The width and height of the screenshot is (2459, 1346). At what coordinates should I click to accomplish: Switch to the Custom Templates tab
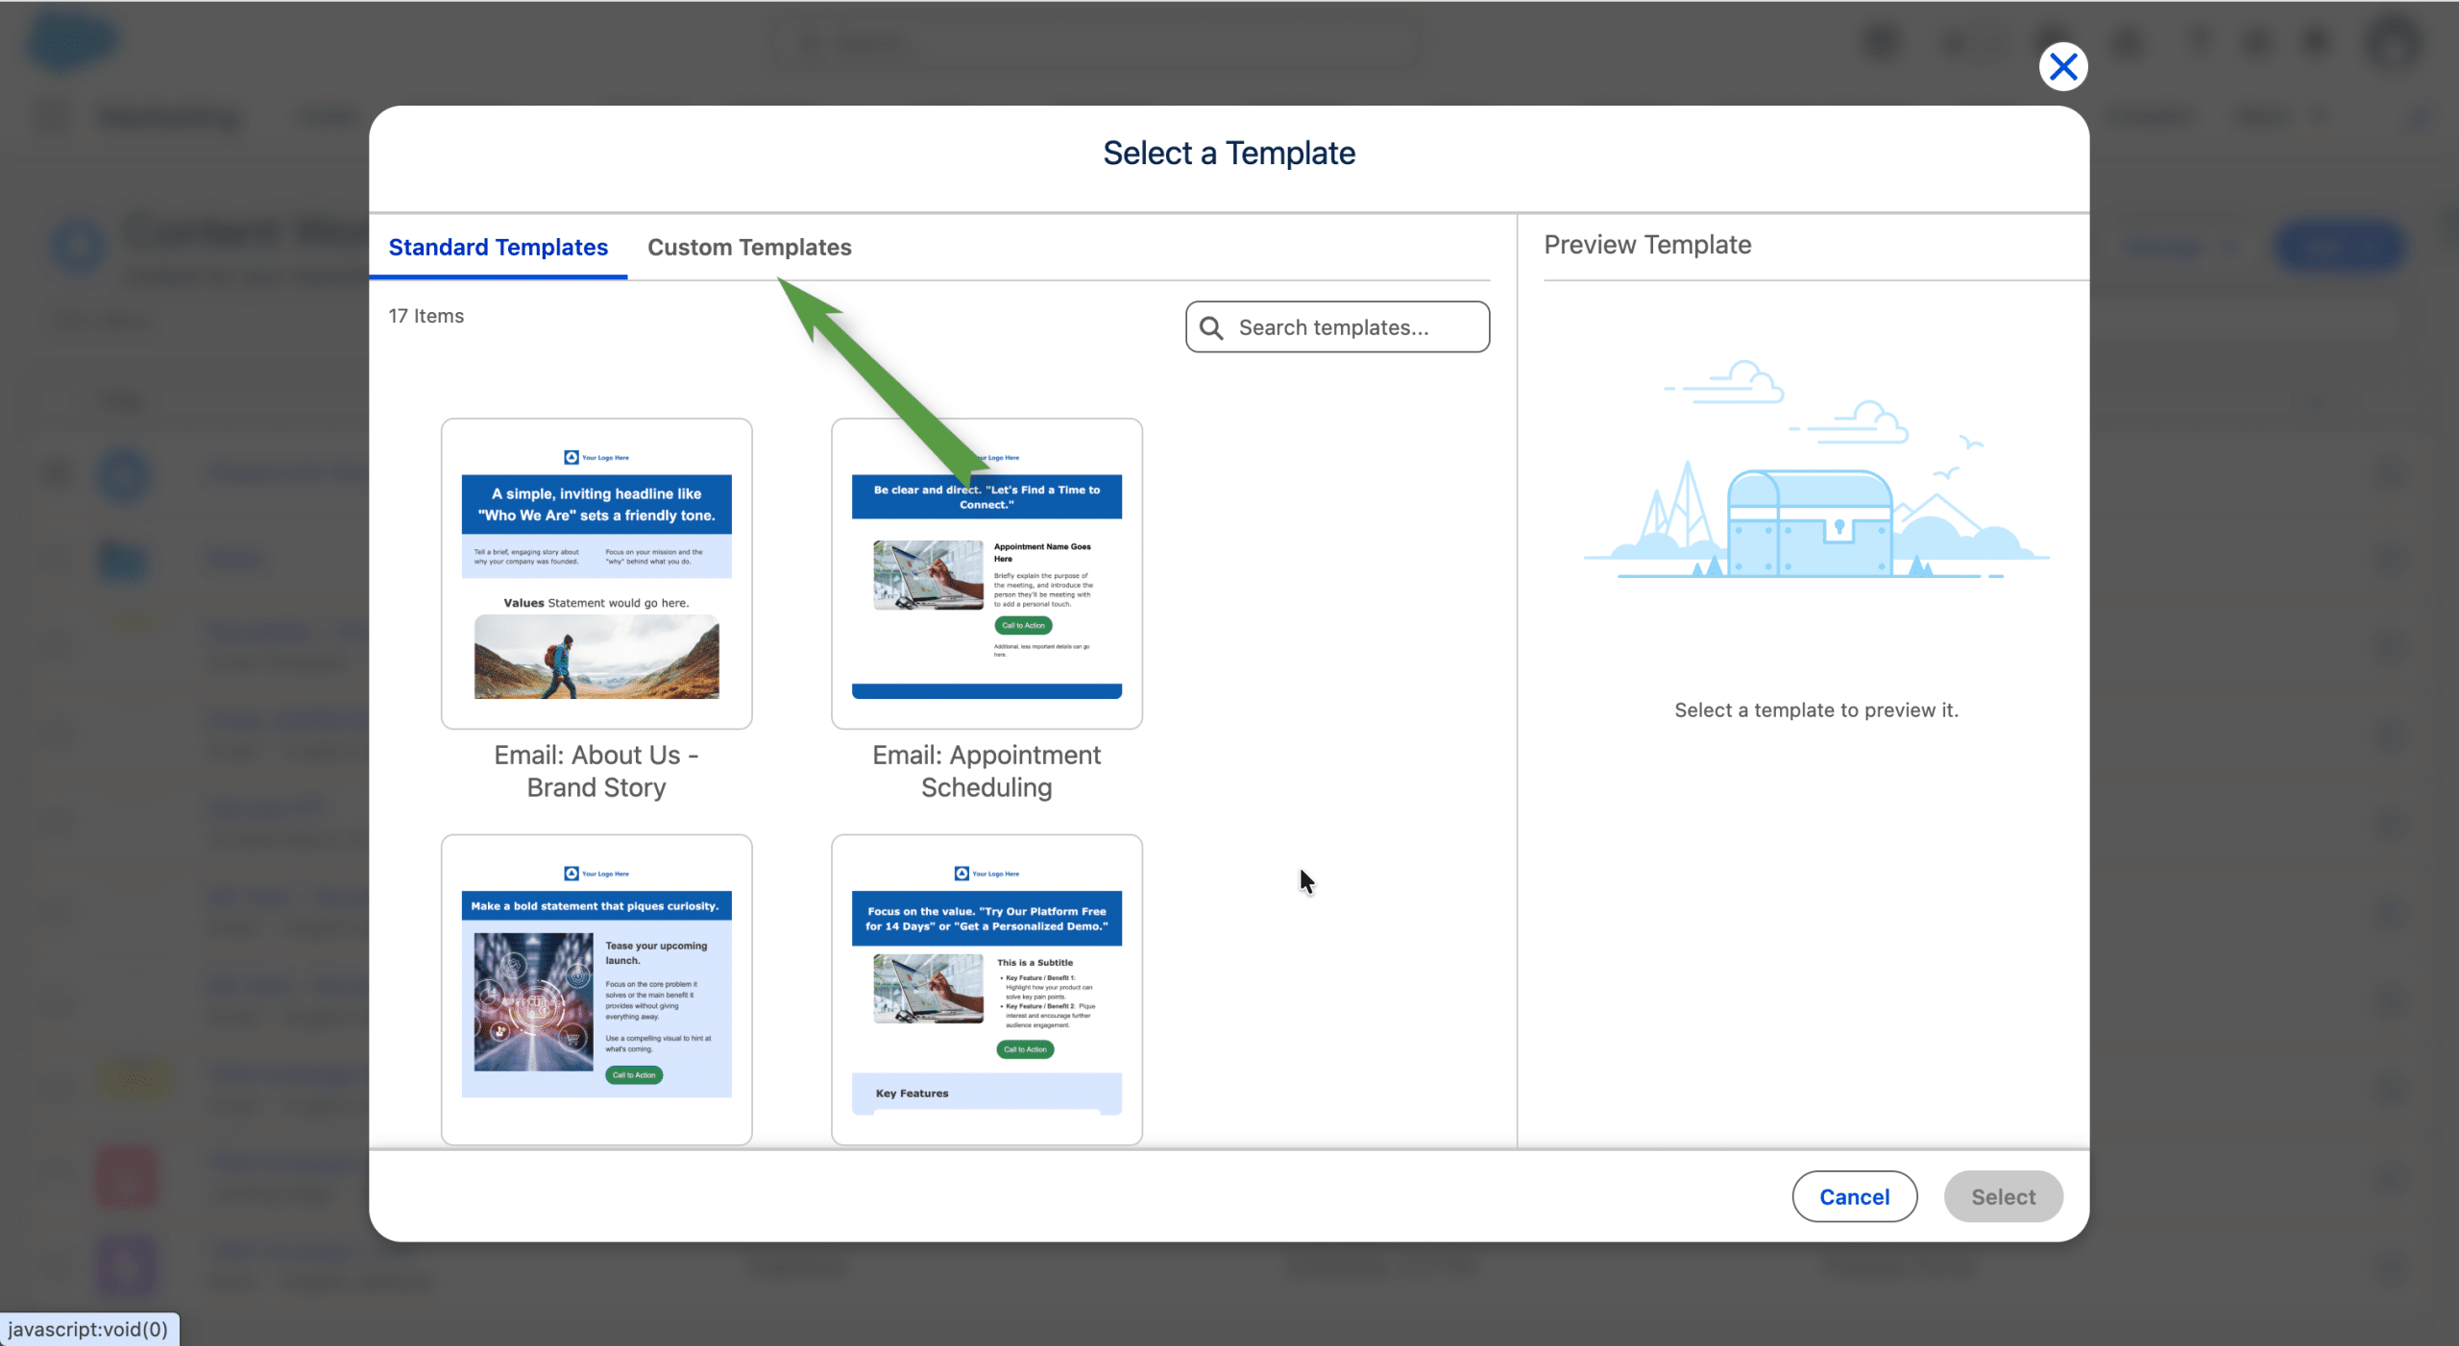(749, 247)
